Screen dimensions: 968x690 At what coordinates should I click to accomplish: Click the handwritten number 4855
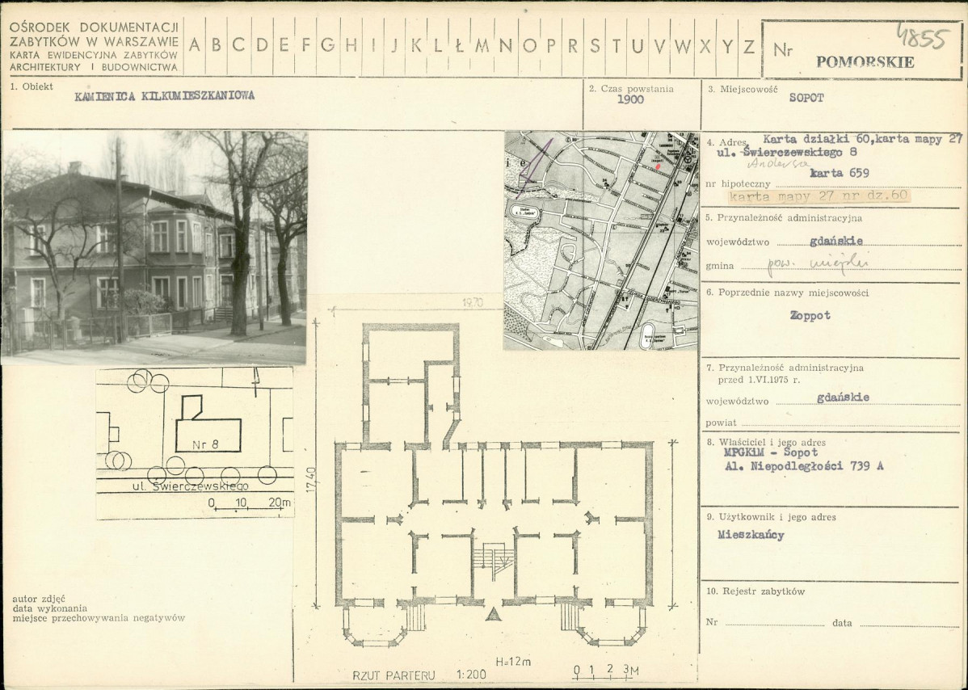click(921, 37)
